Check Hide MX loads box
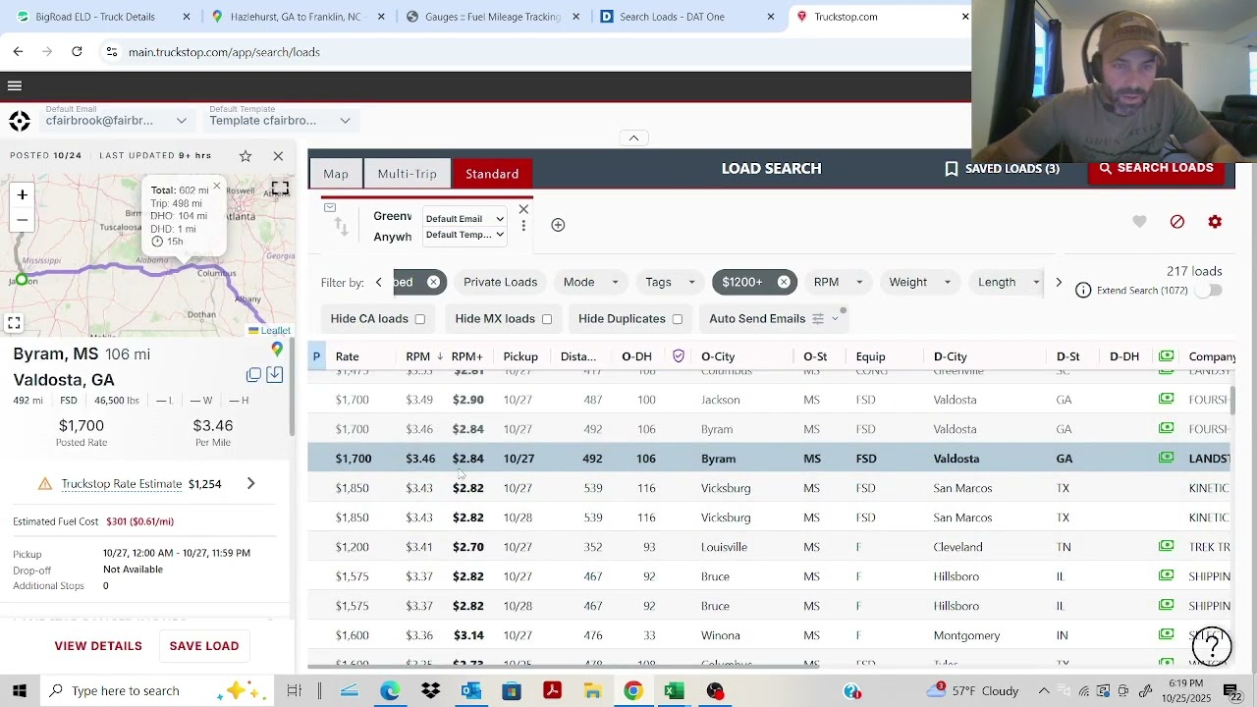The image size is (1257, 707). point(547,319)
